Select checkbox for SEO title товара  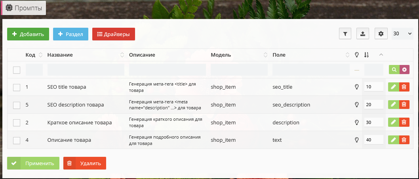[17, 88]
